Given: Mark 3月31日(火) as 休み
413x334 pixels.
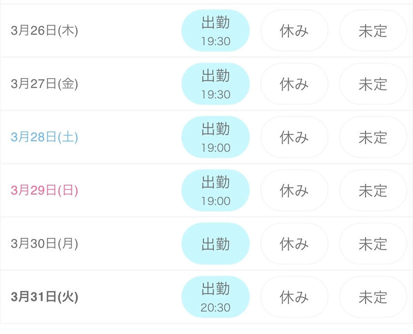Looking at the screenshot, I should tap(294, 297).
